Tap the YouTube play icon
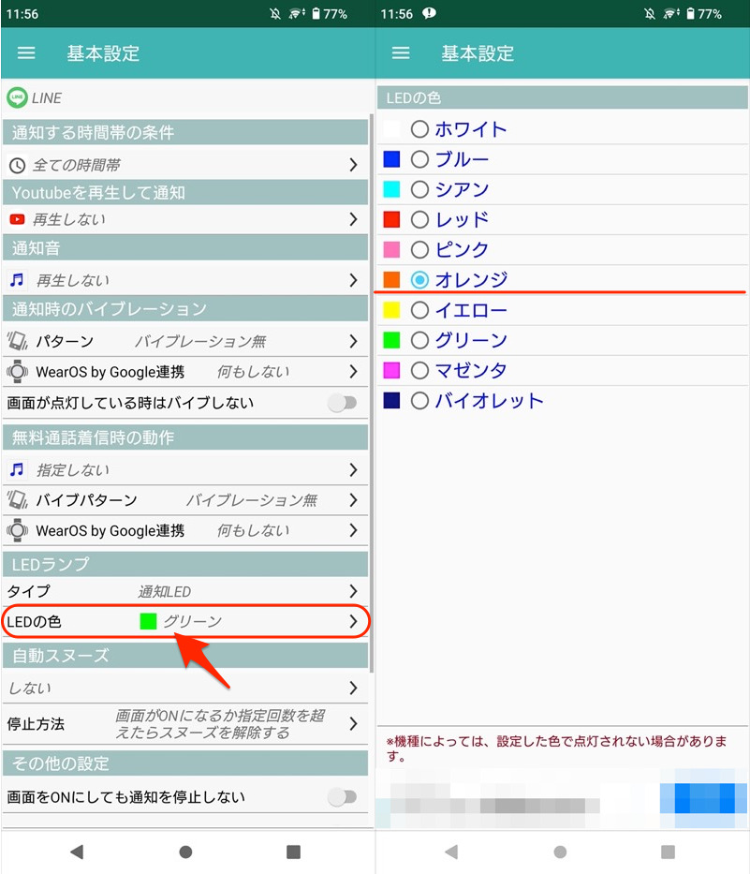The image size is (750, 874). point(17,219)
